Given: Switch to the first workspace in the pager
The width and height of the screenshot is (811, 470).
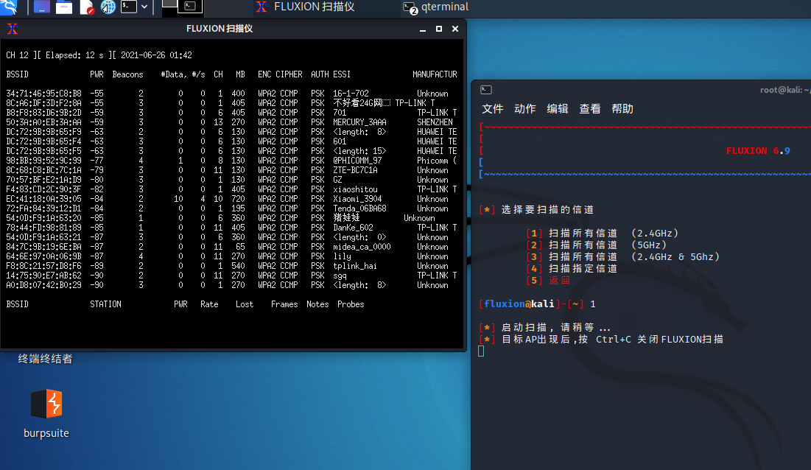Looking at the screenshot, I should coord(169,6).
